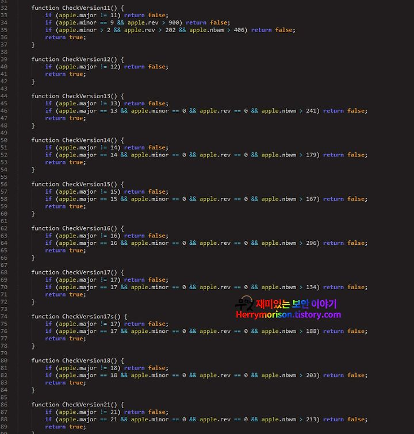Image resolution: width=414 pixels, height=434 pixels.
Task: Click the value 900 in the rev comparison
Action: [x=174, y=22]
